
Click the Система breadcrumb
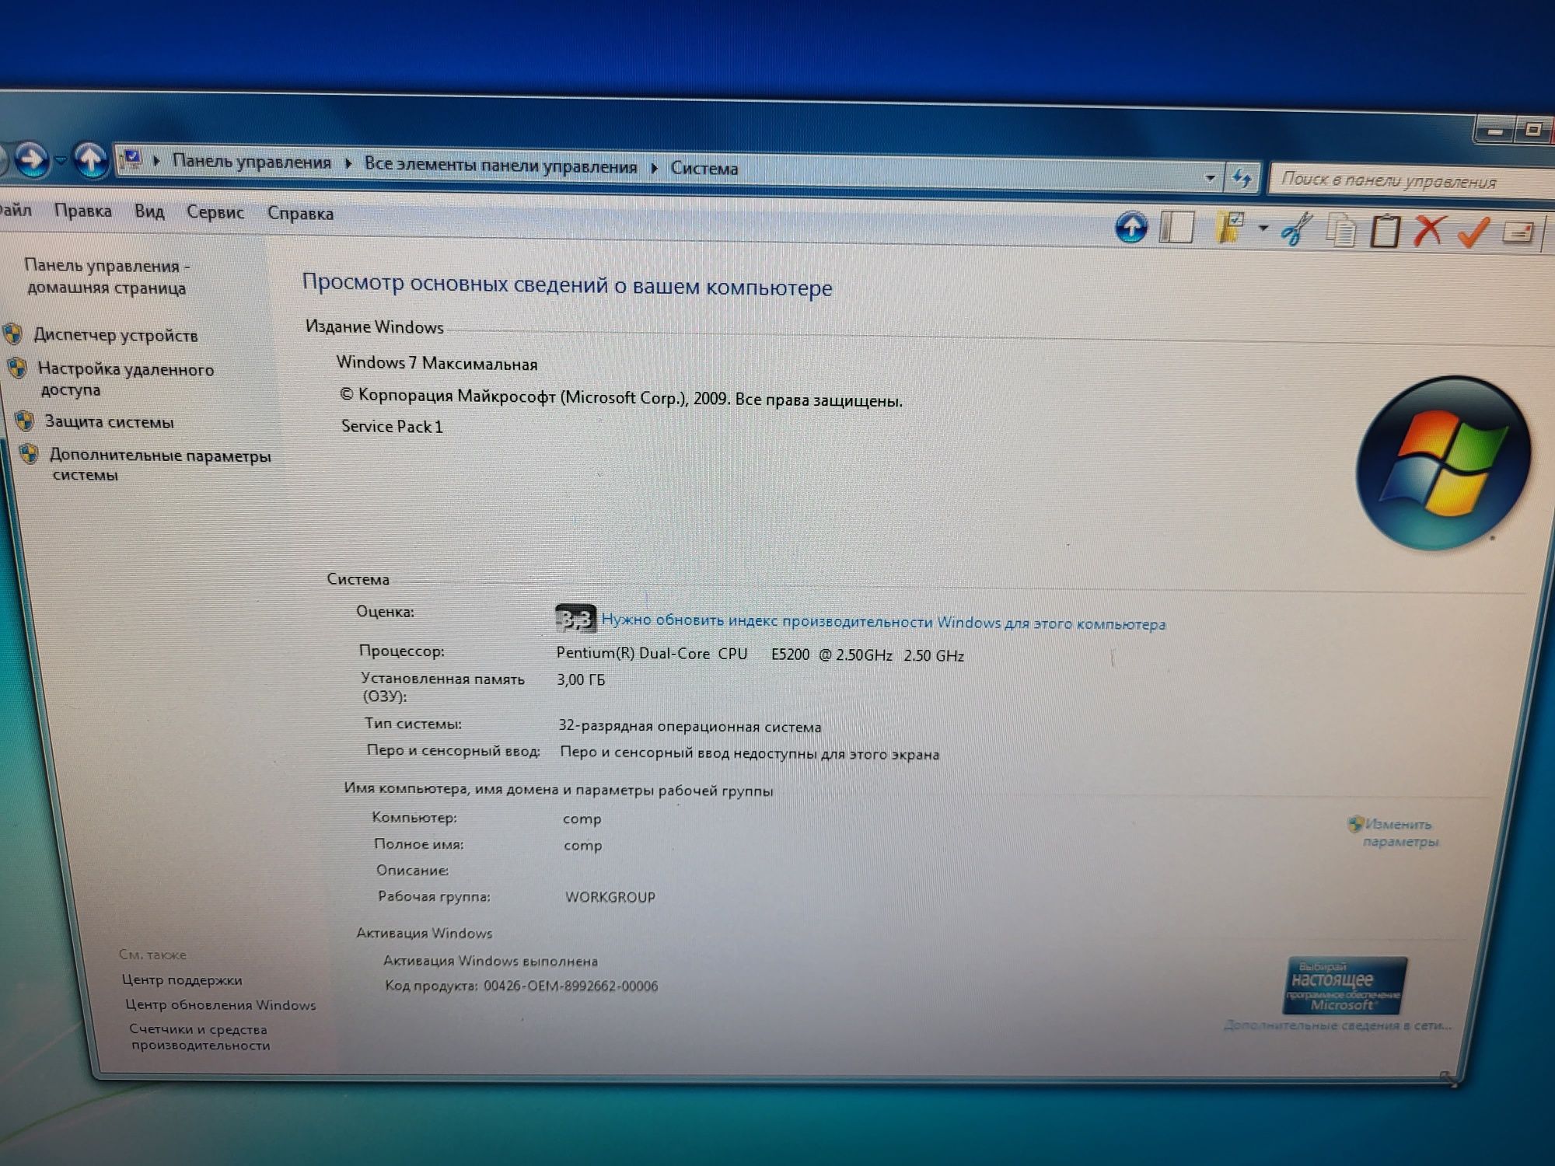pos(704,168)
